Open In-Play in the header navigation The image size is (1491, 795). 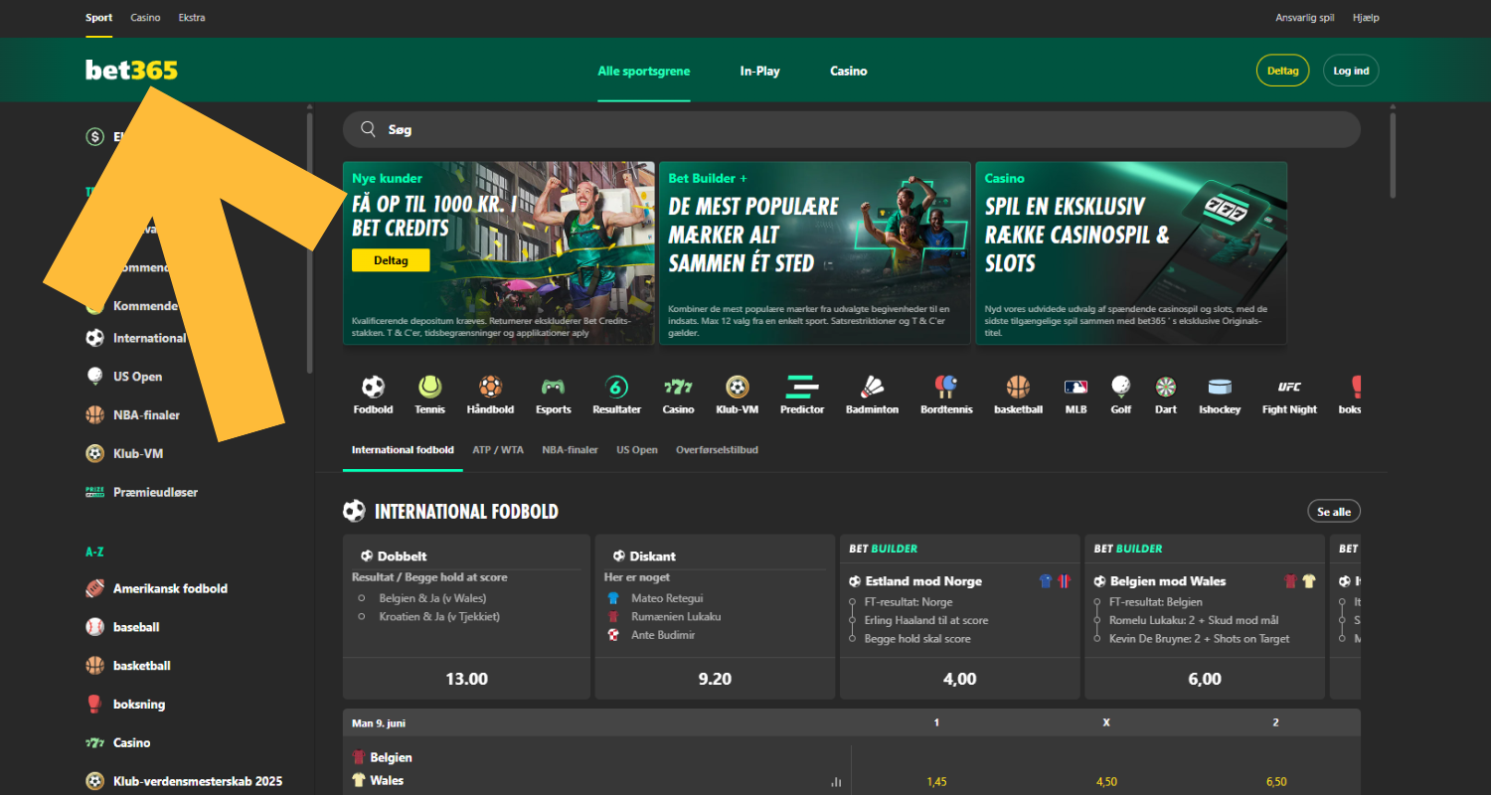click(760, 71)
